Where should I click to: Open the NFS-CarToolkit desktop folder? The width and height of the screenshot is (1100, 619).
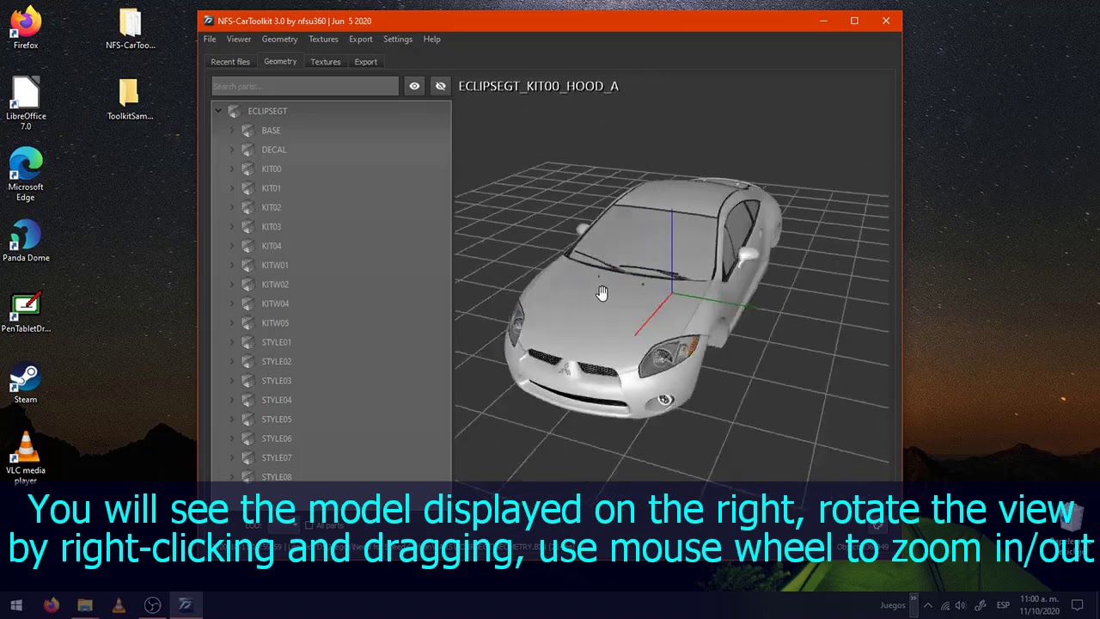click(x=130, y=28)
